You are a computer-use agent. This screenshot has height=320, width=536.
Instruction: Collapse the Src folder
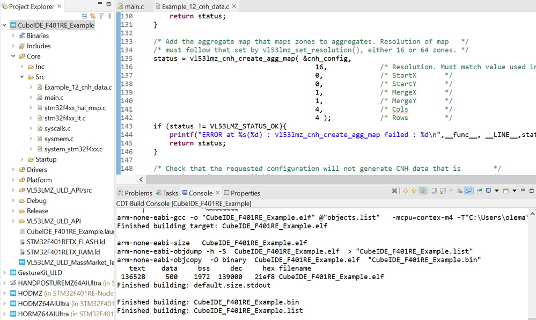pyautogui.click(x=22, y=77)
